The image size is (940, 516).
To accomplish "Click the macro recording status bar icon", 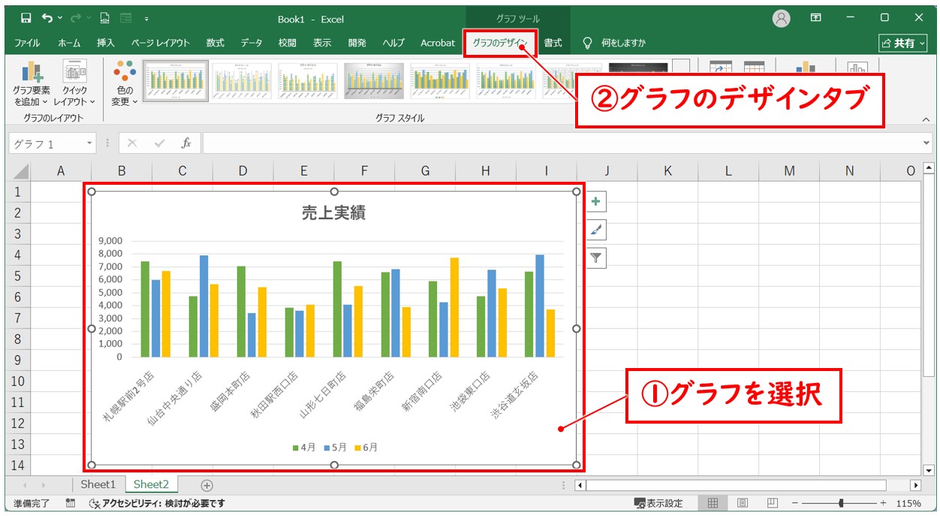I will tap(71, 503).
